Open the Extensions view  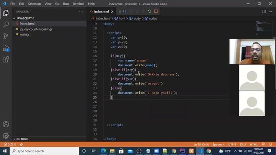6,59
